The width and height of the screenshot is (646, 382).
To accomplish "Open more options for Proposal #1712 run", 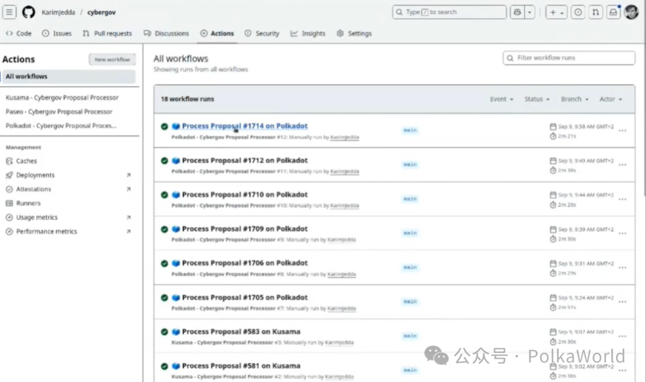I will click(x=623, y=164).
